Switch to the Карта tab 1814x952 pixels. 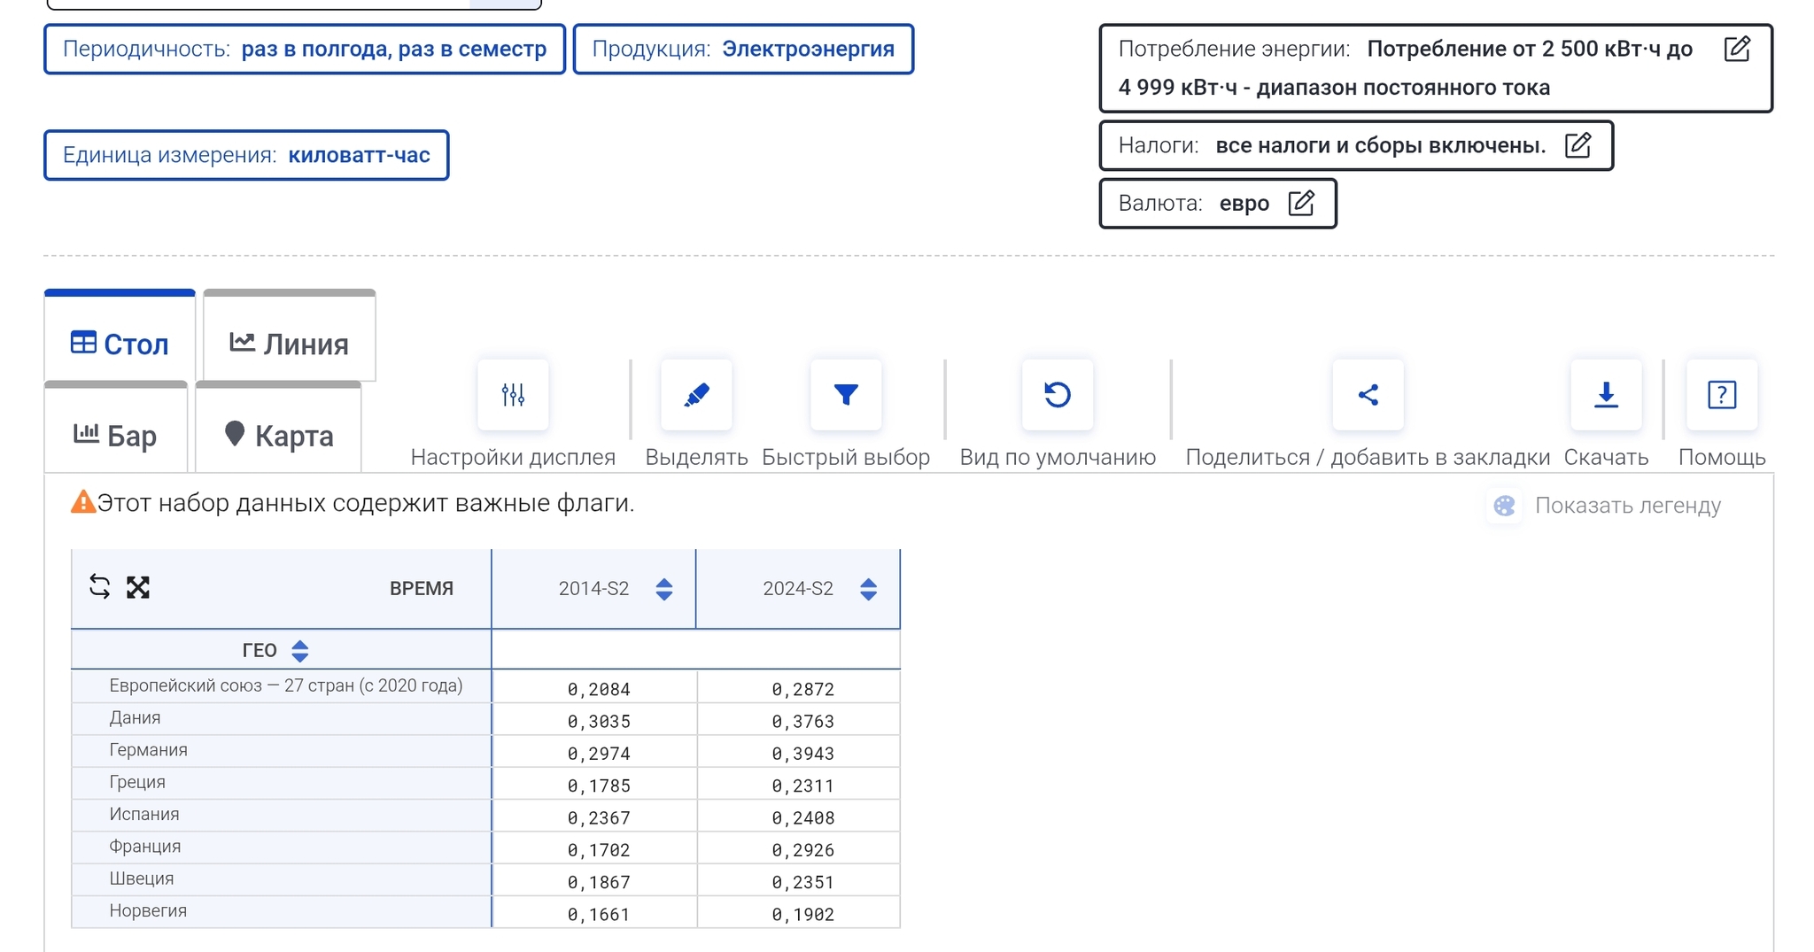(x=279, y=435)
